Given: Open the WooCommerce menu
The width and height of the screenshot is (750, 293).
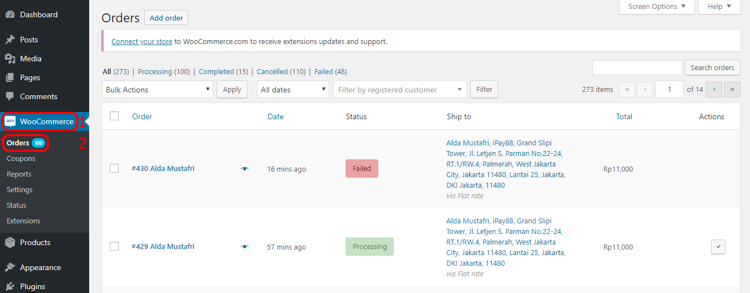Looking at the screenshot, I should tap(45, 121).
